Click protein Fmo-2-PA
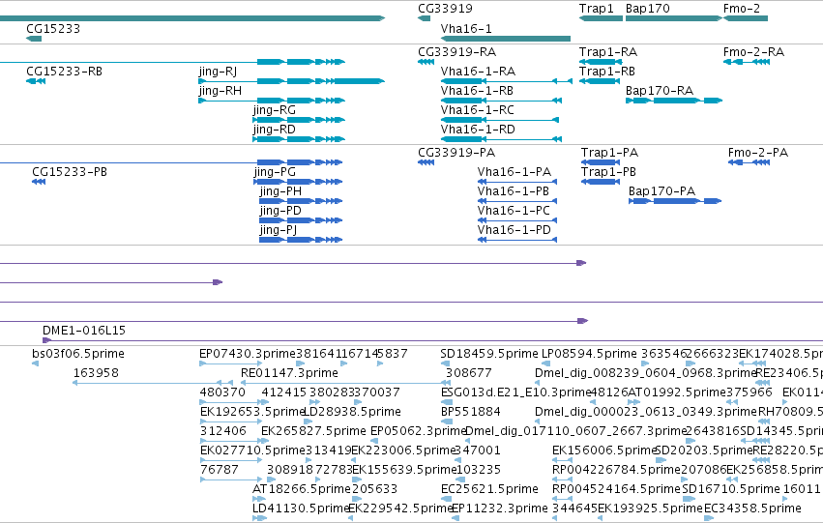Screen dimensions: 823x523 [749, 162]
